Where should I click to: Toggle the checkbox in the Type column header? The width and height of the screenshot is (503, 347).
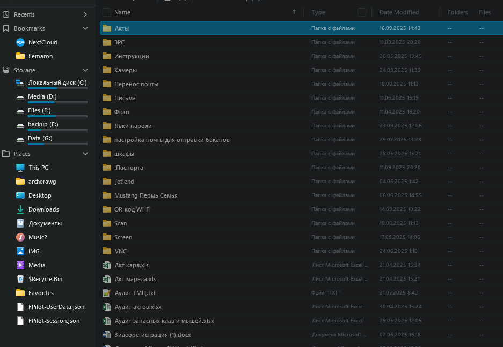click(x=362, y=12)
